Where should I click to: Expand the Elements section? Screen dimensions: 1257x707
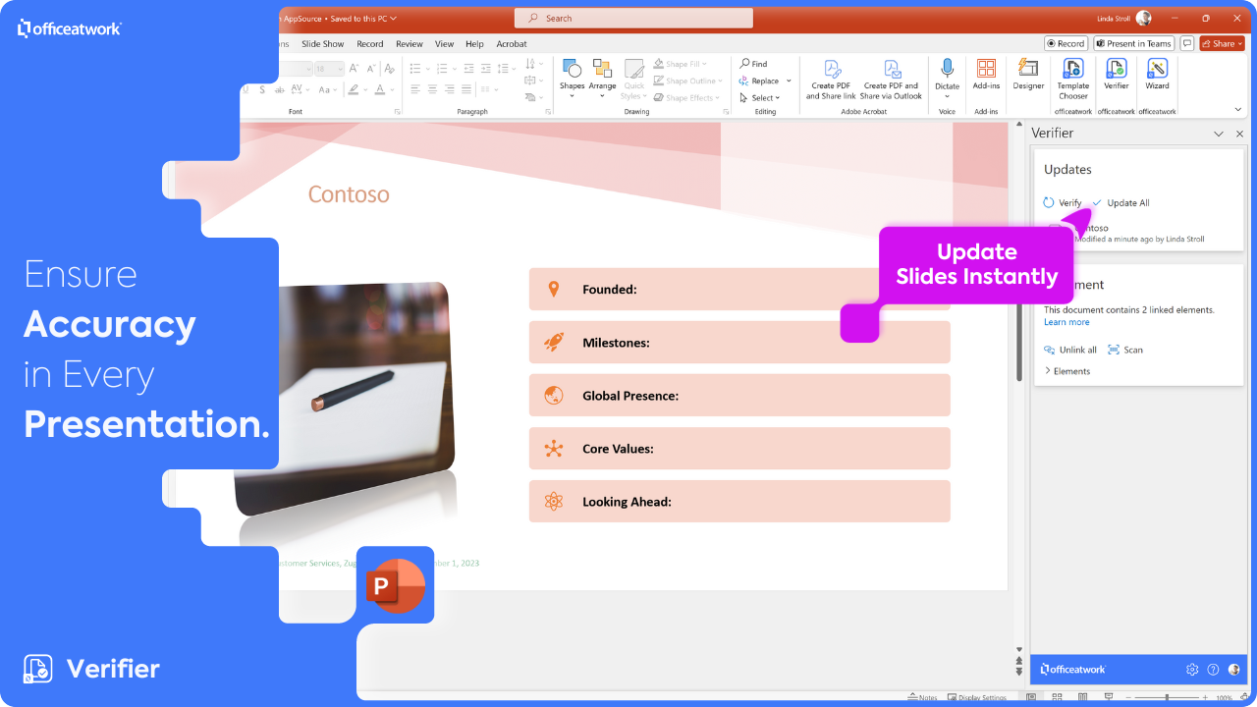pyautogui.click(x=1066, y=371)
